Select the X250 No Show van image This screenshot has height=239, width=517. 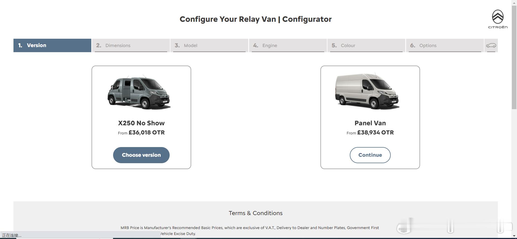[x=139, y=92]
